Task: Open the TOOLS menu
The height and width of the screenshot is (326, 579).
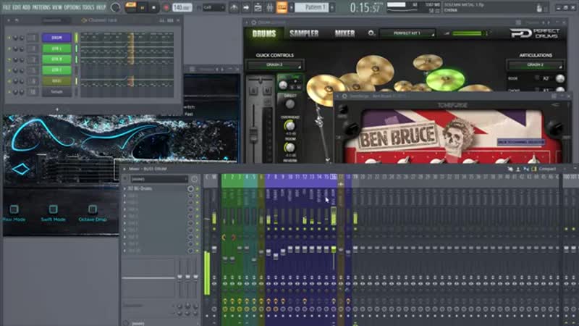Action: [88, 7]
